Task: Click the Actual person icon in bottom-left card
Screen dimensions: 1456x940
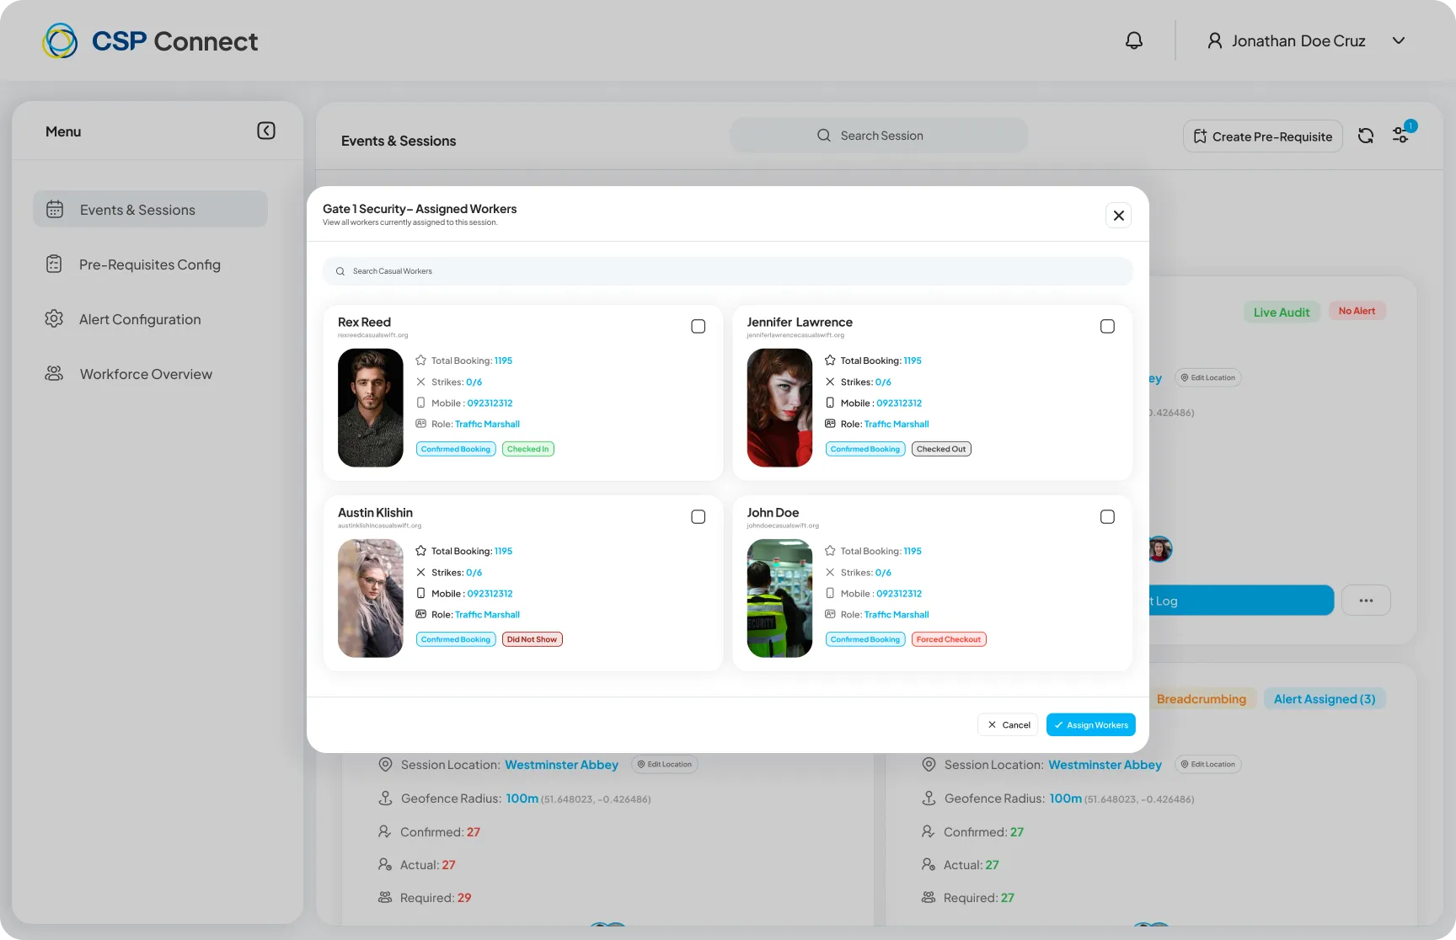Action: tap(384, 864)
